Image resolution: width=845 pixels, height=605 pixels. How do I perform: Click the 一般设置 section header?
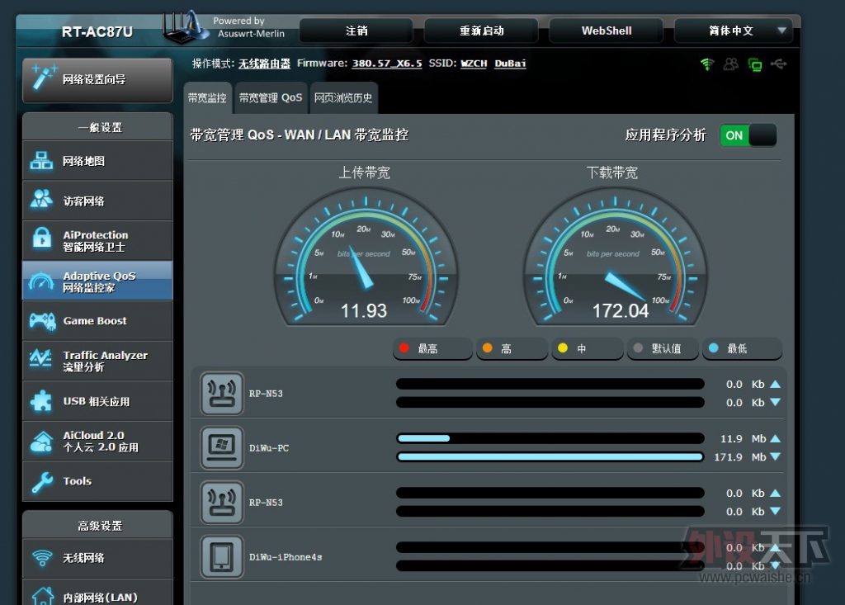click(97, 127)
